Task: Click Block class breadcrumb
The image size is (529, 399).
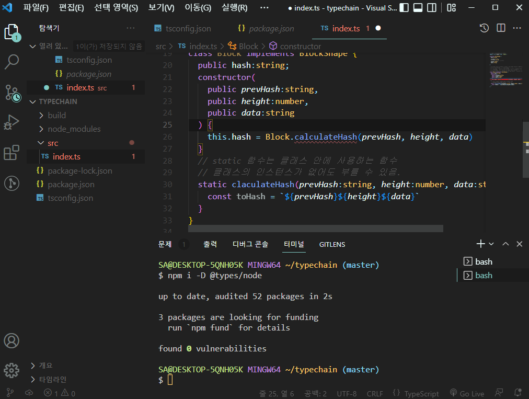Action: (243, 46)
